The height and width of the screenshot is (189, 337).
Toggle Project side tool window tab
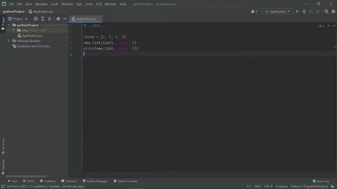coord(3,24)
